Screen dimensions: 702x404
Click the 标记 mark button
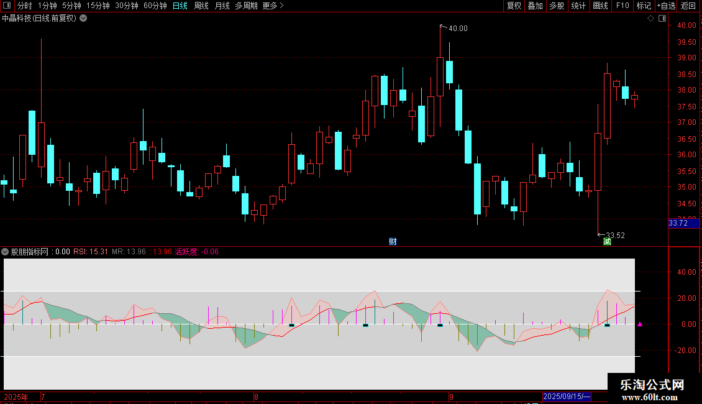point(644,6)
